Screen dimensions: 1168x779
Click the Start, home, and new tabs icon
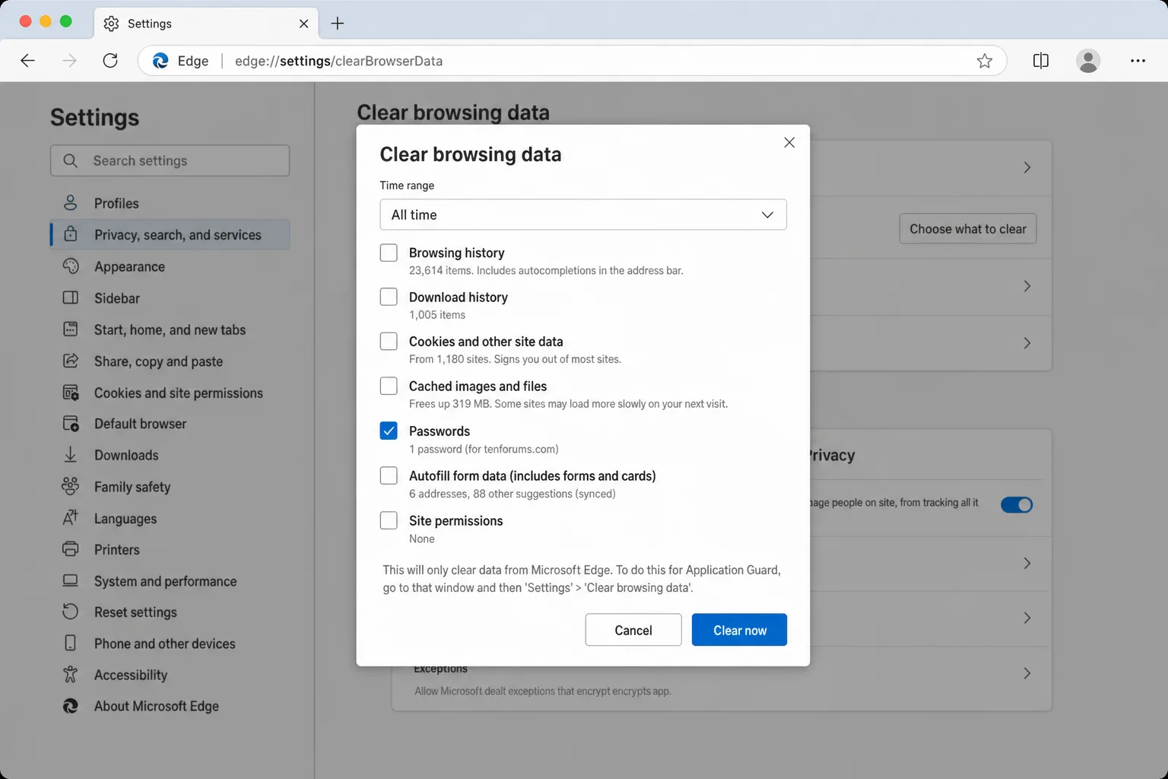coord(71,329)
